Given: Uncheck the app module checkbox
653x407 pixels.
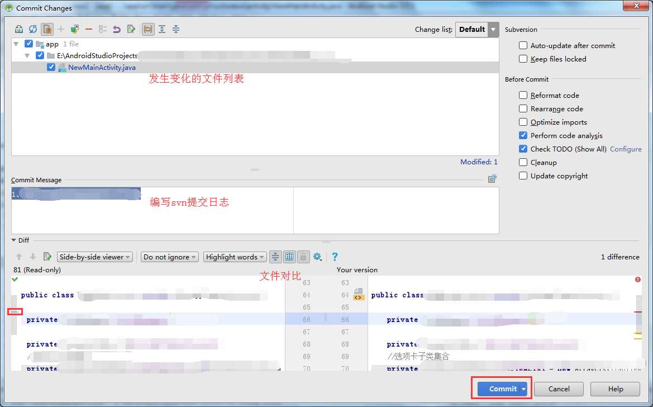Looking at the screenshot, I should (x=28, y=44).
